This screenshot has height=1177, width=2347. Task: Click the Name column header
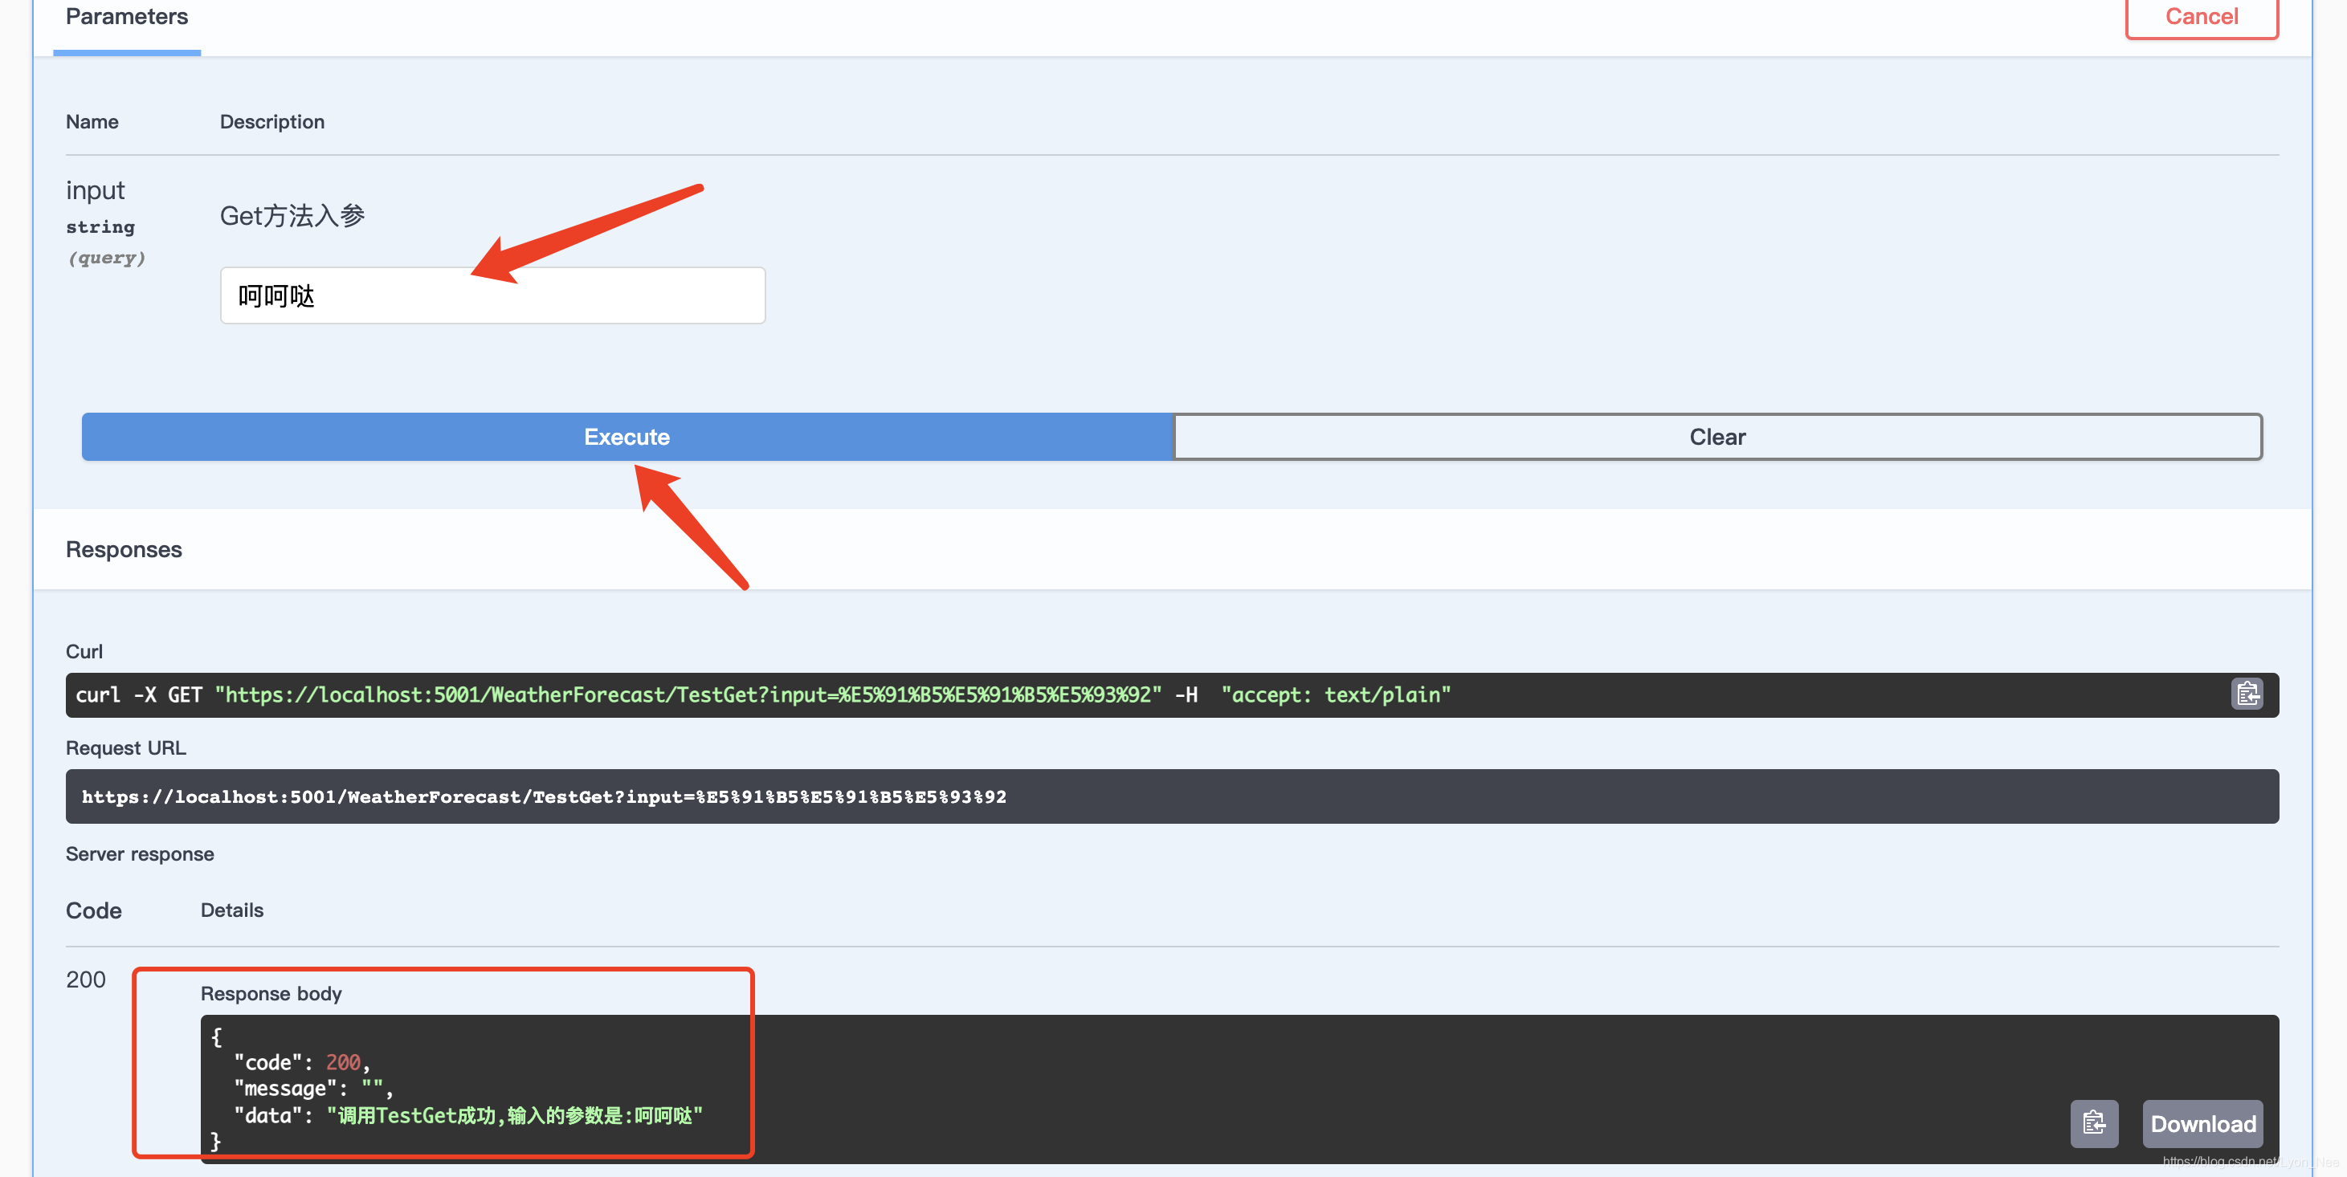pyautogui.click(x=92, y=121)
